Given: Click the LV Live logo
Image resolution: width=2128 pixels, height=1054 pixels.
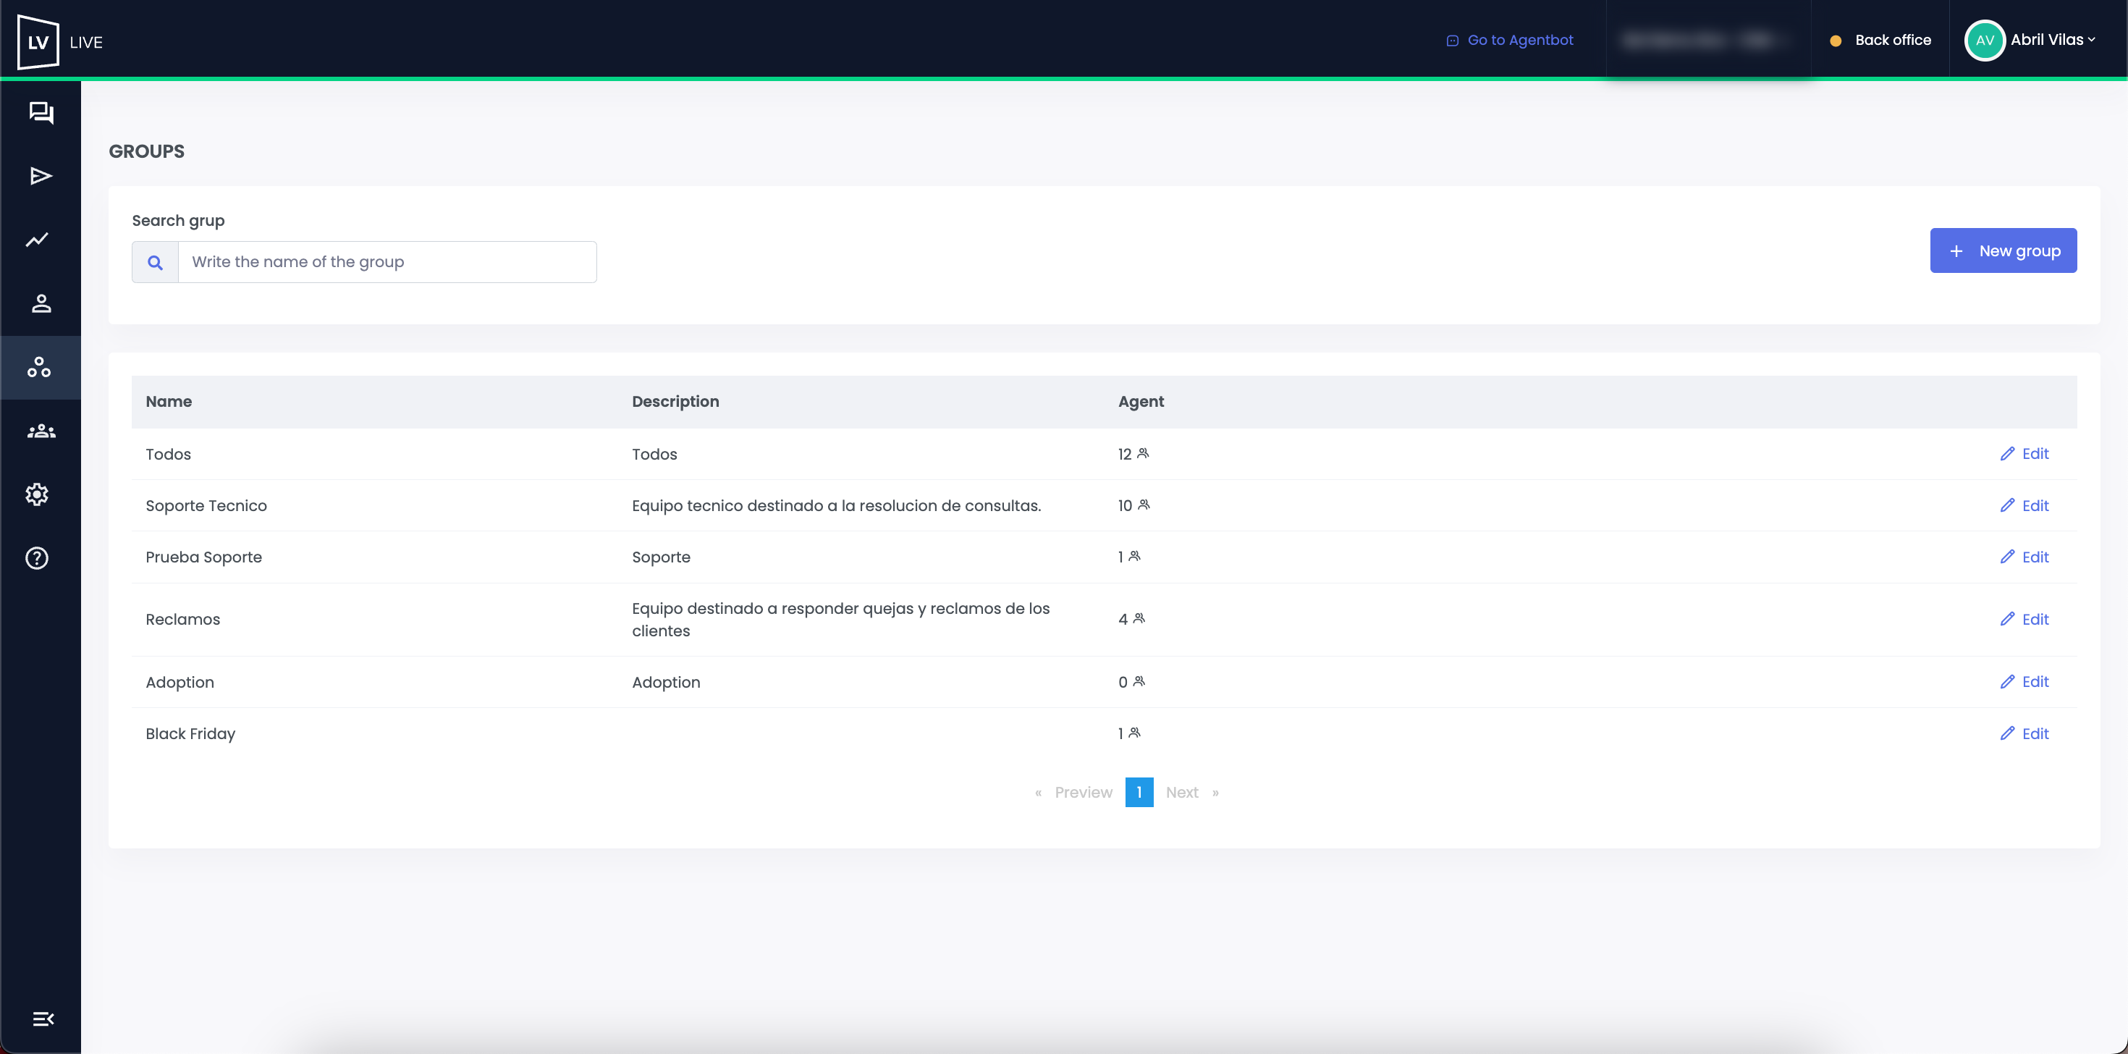Looking at the screenshot, I should 39,41.
